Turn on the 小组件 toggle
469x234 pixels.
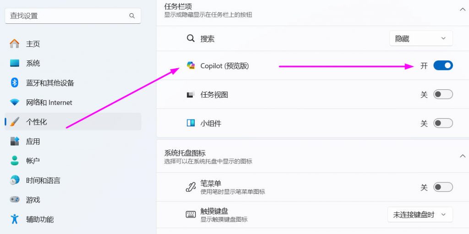(x=443, y=123)
